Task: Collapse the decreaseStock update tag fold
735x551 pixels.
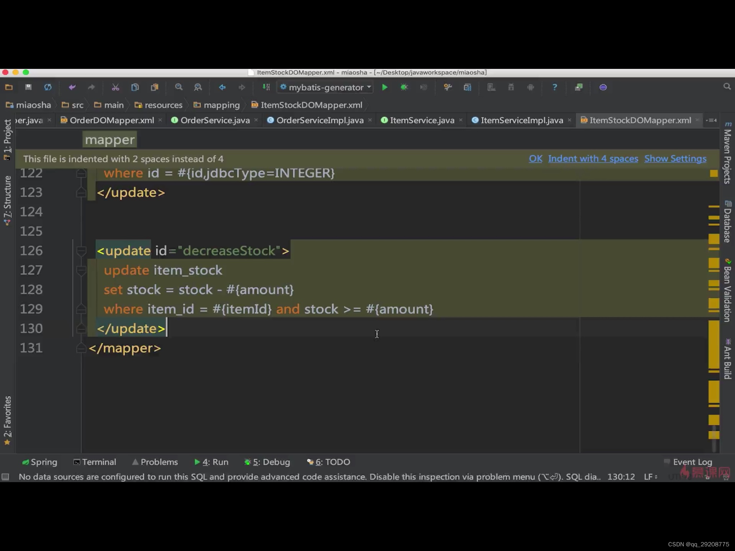Action: 81,250
